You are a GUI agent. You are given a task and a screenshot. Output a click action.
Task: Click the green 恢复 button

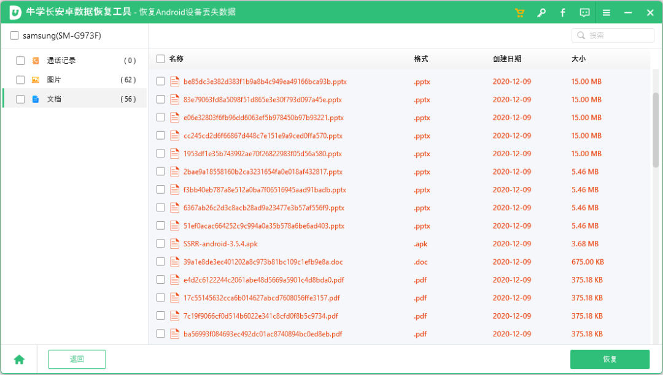[610, 360]
